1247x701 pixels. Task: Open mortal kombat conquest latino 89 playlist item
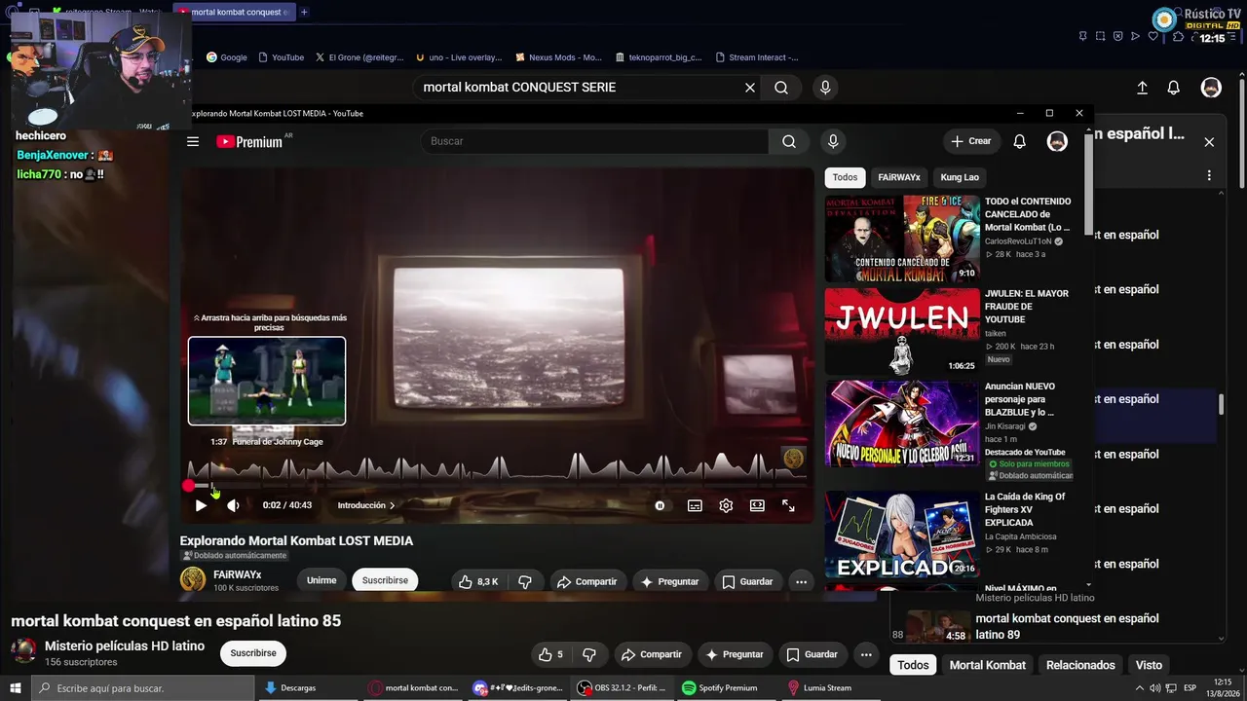[x=1058, y=626]
